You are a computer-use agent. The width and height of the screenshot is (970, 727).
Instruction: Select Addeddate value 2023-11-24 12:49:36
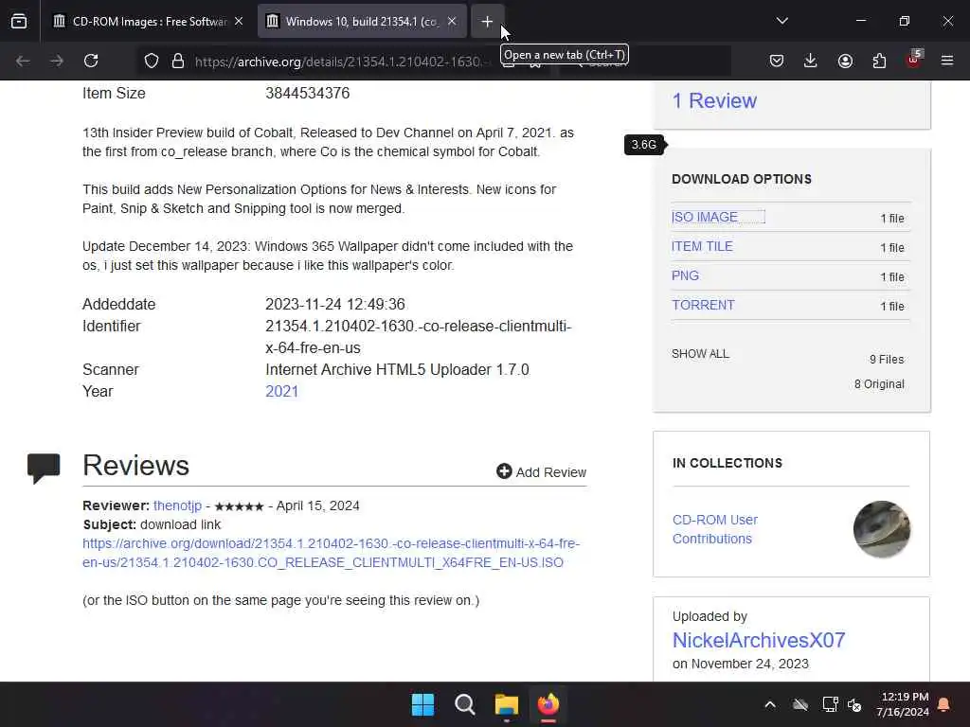click(x=335, y=304)
